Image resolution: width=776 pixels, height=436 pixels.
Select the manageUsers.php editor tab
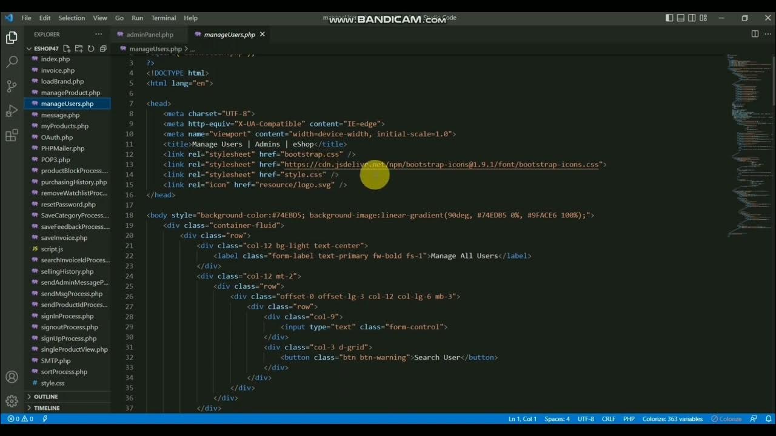pos(229,35)
